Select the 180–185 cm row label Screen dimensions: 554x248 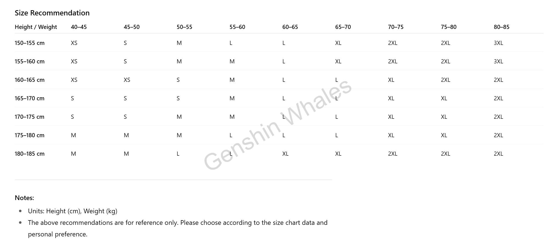coord(29,154)
